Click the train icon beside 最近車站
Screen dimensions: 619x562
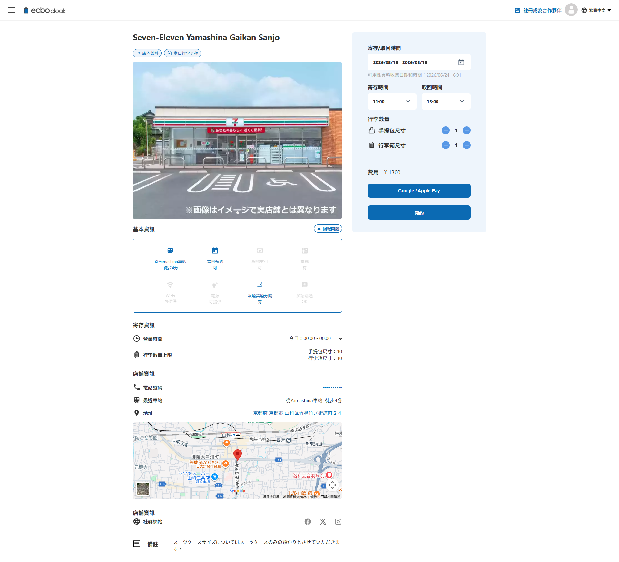click(137, 400)
